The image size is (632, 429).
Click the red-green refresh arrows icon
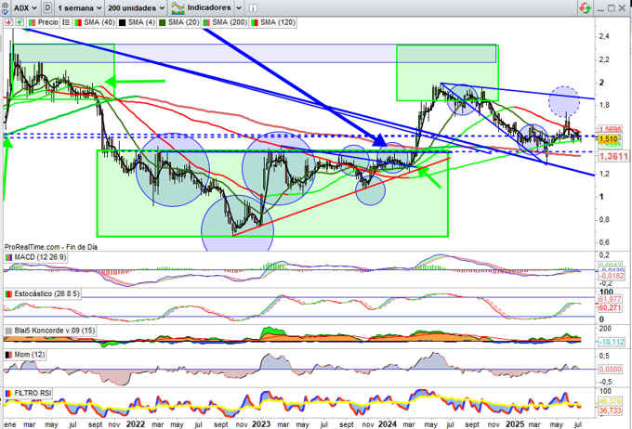585,7
